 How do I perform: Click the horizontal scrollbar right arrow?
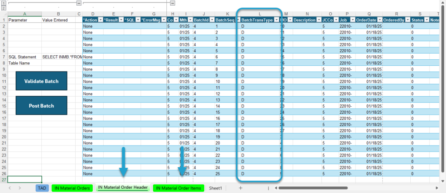click(x=437, y=188)
